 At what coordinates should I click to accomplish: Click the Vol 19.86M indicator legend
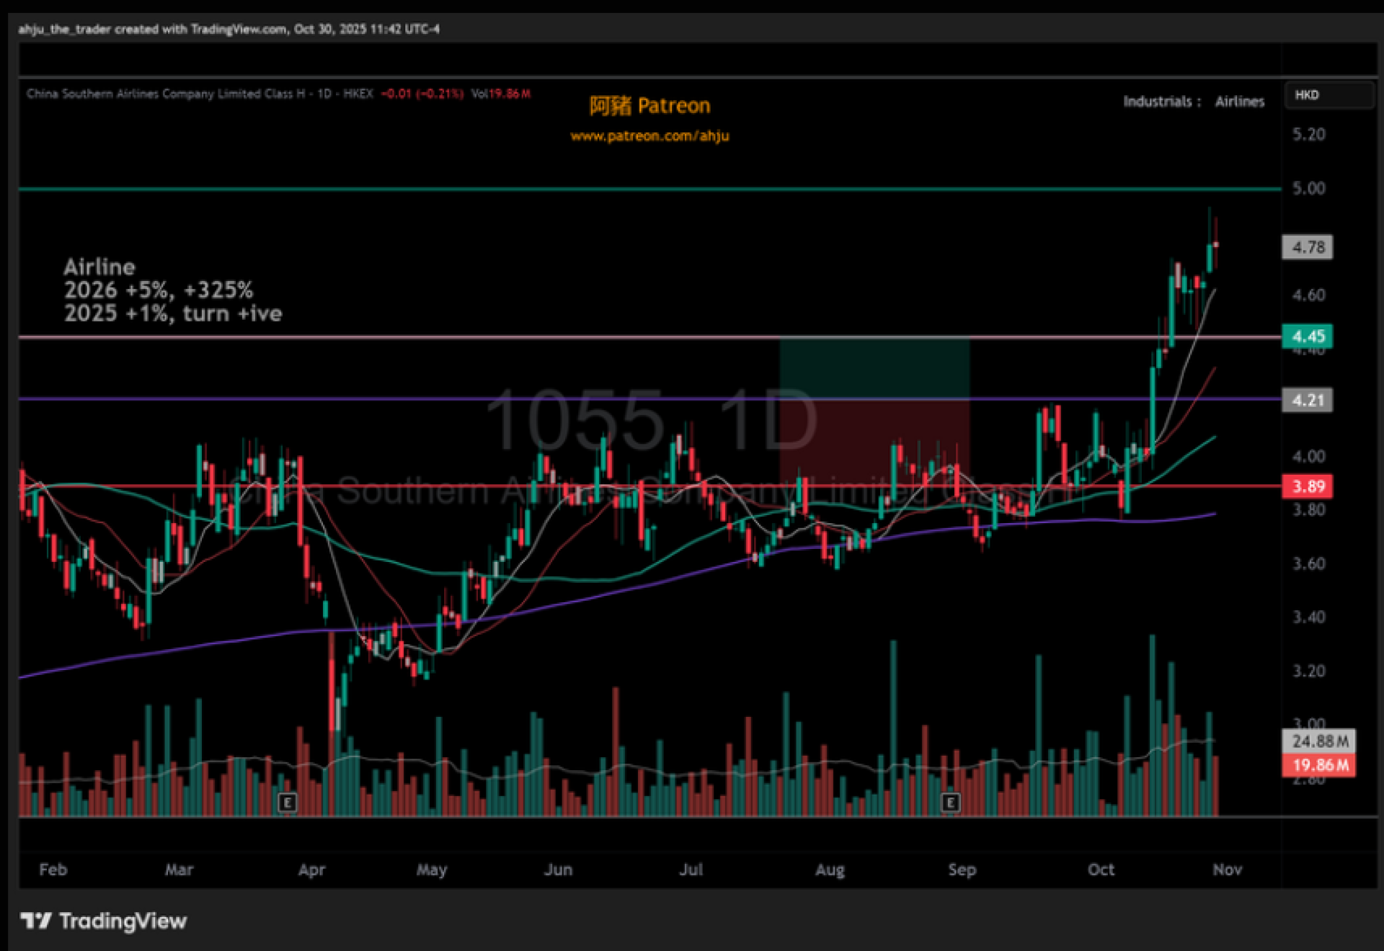coord(501,94)
